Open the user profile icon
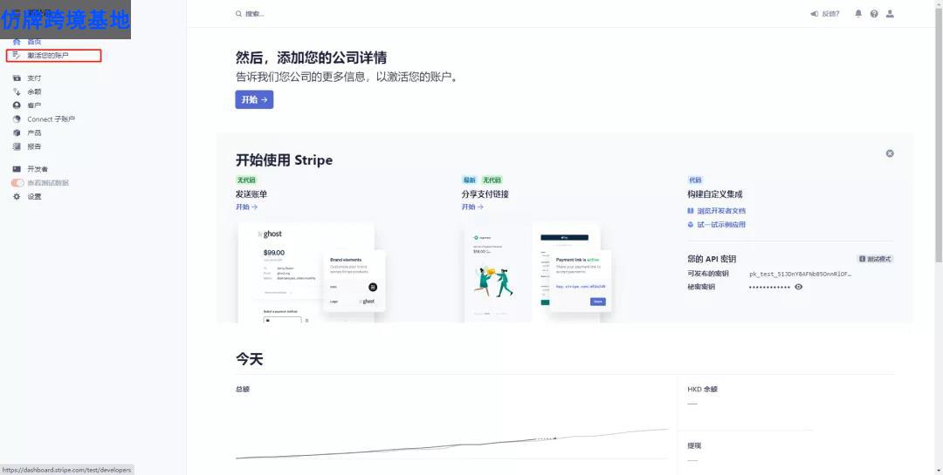 (x=890, y=14)
